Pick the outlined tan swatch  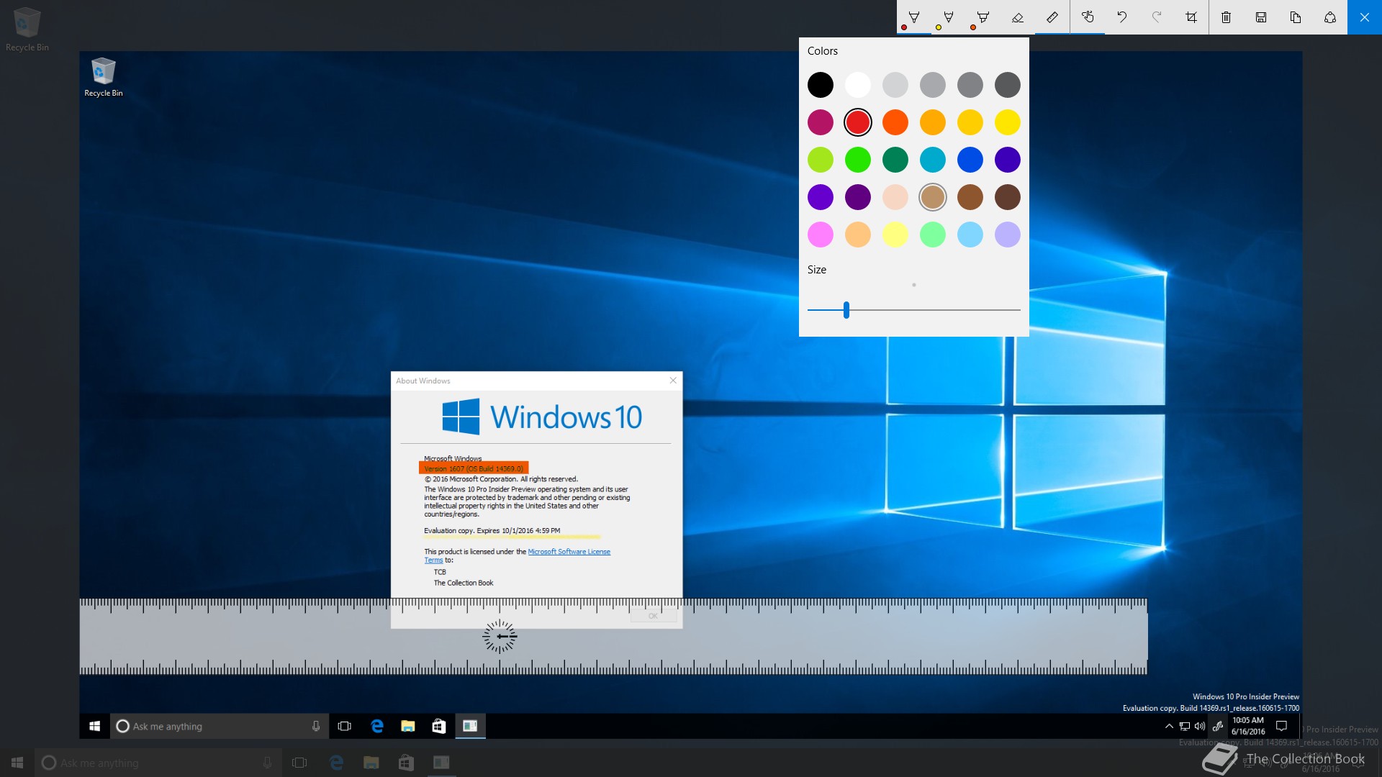pos(933,197)
